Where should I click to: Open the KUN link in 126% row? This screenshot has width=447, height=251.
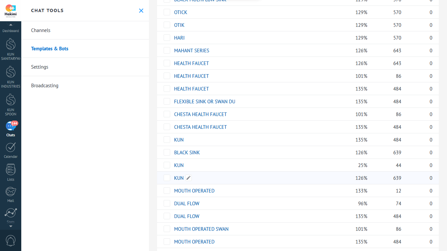pos(179,178)
